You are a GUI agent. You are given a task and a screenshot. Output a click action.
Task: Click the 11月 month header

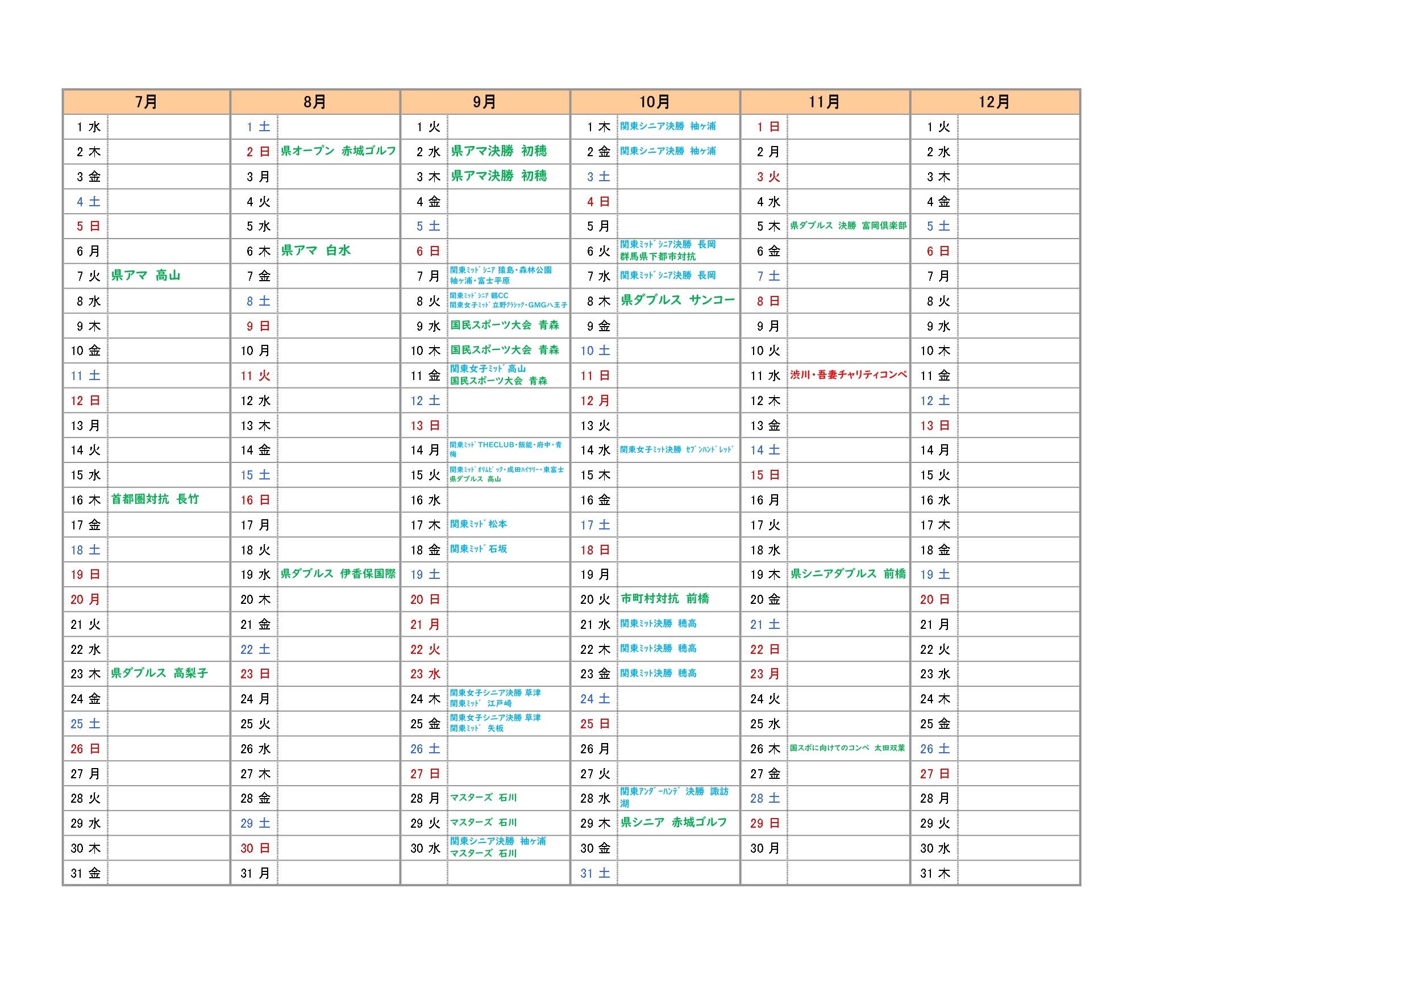[x=824, y=102]
